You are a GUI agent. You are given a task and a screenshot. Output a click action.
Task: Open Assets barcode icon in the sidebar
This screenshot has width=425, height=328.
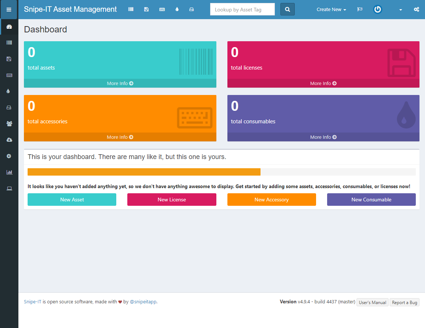9,43
